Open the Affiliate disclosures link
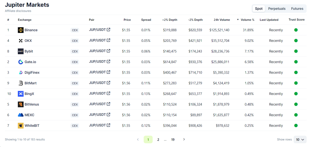The image size is (314, 147). (x=18, y=11)
